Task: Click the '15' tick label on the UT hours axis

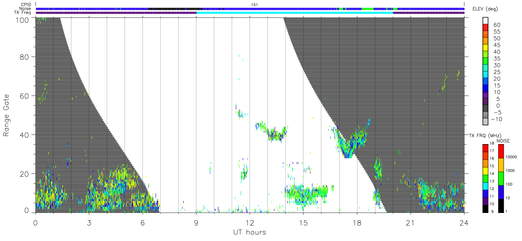Action: coord(303,223)
